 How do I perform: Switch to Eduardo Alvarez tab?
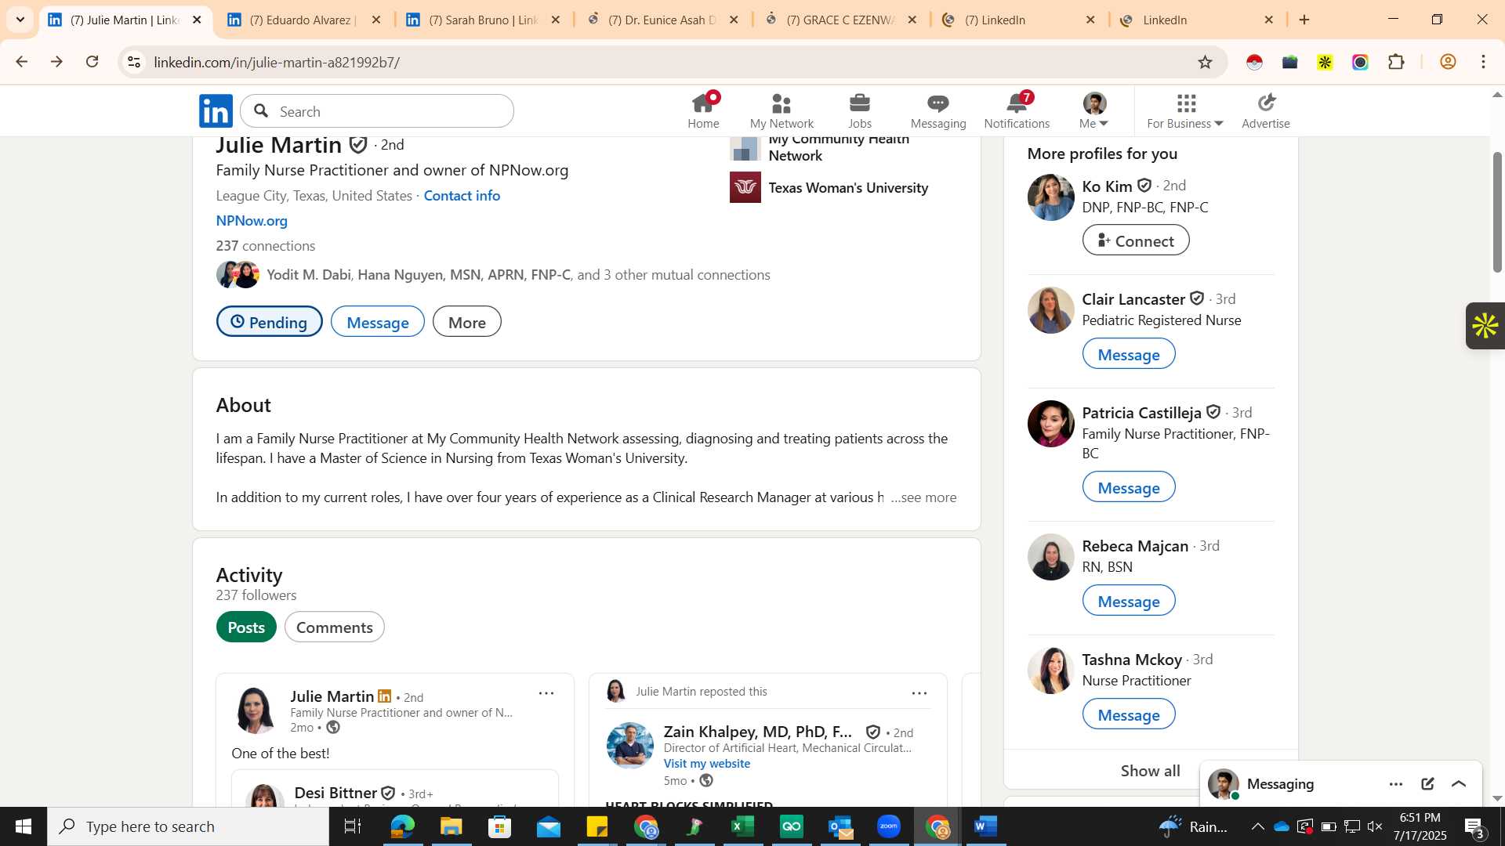tap(302, 20)
